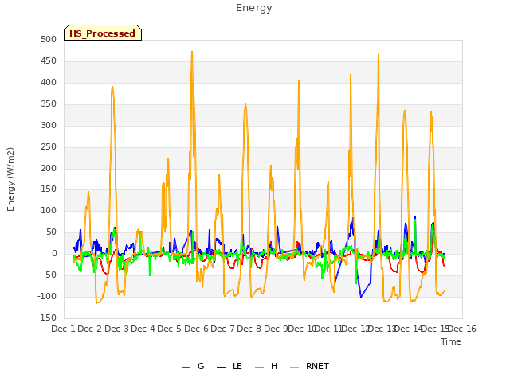Click the 250 y-axis tick label
510x382 pixels.
[49, 146]
